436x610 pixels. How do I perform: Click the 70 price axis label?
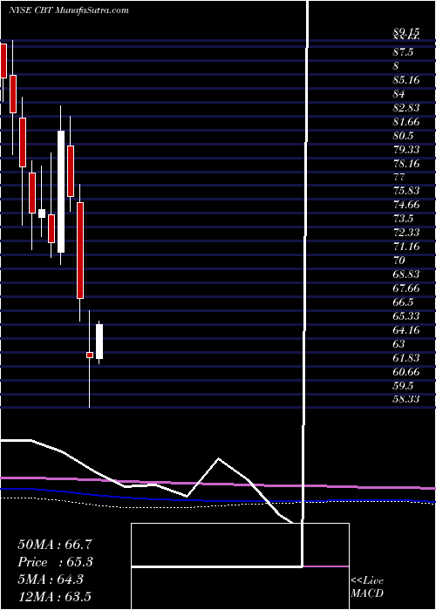pyautogui.click(x=399, y=261)
